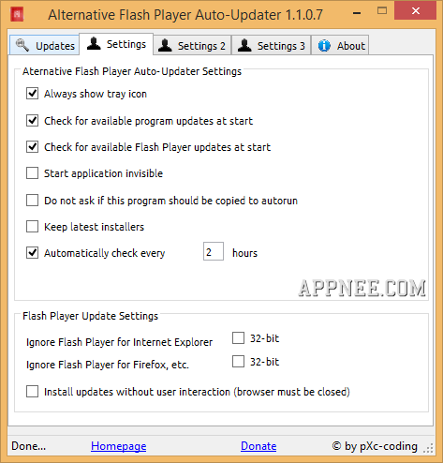Check 32-bit for Internet Explorer ignore
Viewport: 443px width, 463px height.
tap(238, 338)
